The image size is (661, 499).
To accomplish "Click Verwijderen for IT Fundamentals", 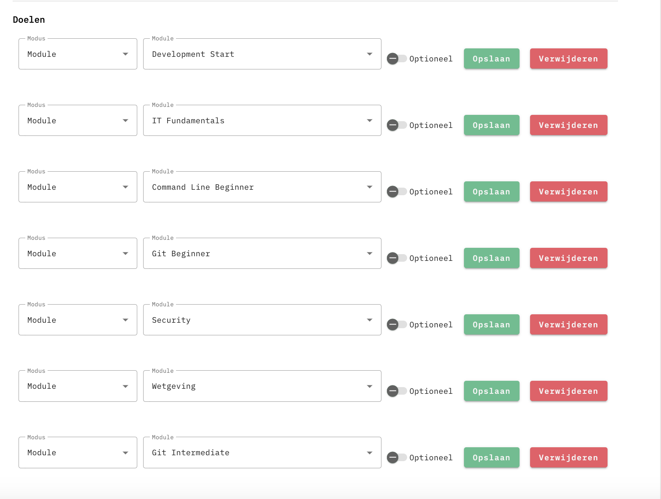I will [569, 125].
